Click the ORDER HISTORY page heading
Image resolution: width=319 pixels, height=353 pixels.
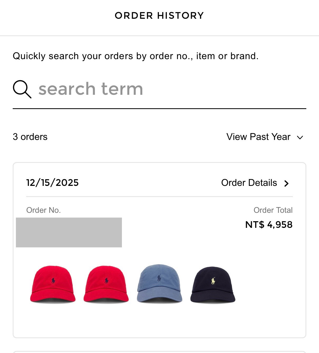click(159, 16)
